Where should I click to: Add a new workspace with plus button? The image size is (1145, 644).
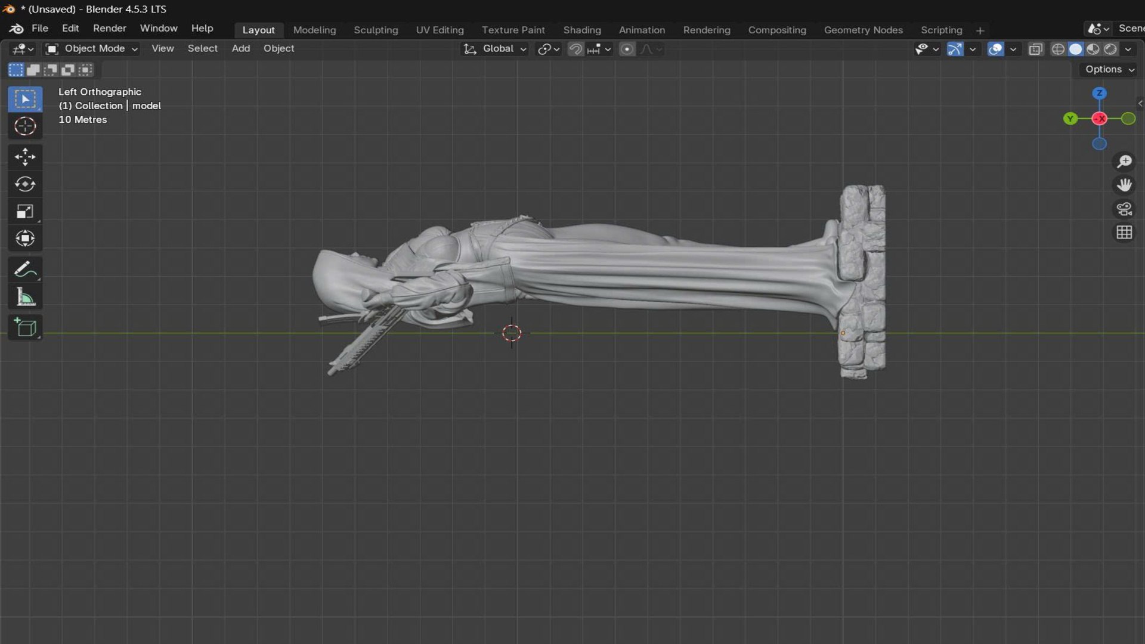(980, 30)
